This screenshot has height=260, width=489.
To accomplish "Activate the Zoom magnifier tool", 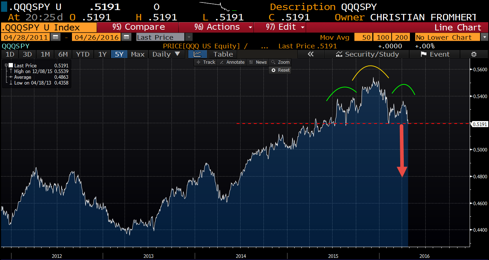I will coord(280,62).
